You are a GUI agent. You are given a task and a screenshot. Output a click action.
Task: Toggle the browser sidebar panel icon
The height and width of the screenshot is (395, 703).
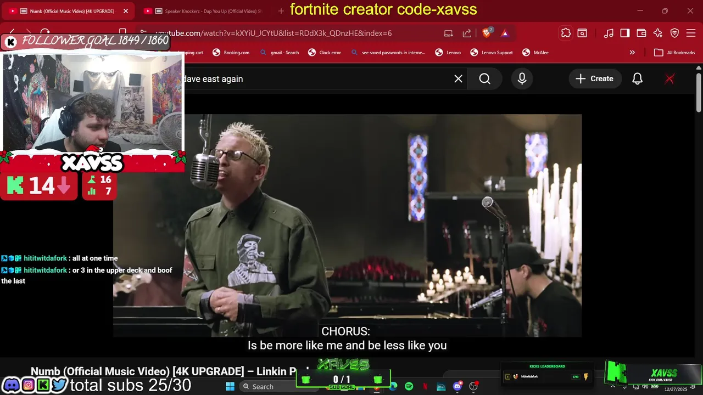tap(625, 33)
